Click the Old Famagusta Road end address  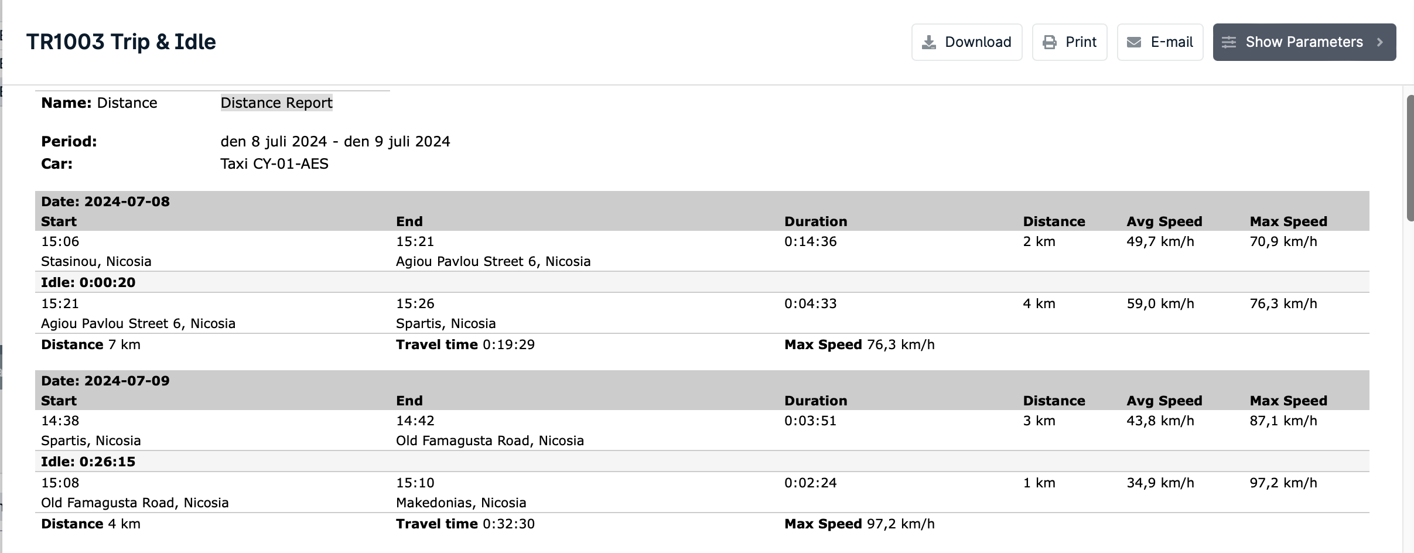[x=490, y=441]
